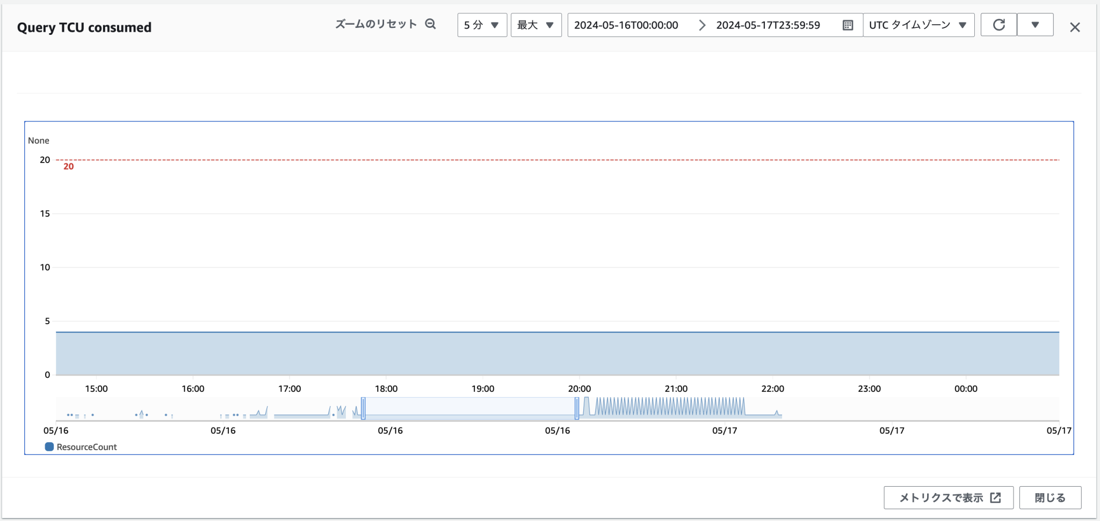Click the red 20 threshold annotation label
The width and height of the screenshot is (1100, 521).
tap(68, 167)
